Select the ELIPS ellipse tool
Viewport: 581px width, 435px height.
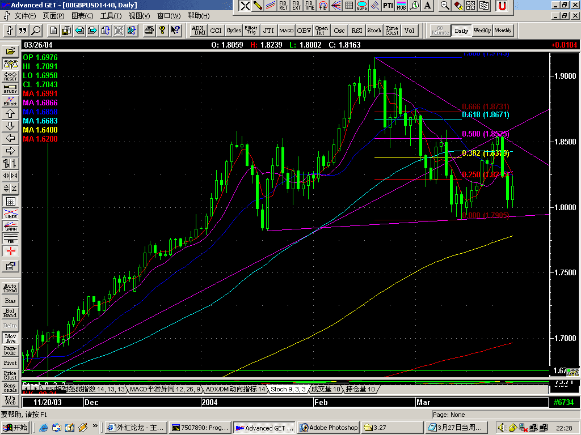click(361, 6)
